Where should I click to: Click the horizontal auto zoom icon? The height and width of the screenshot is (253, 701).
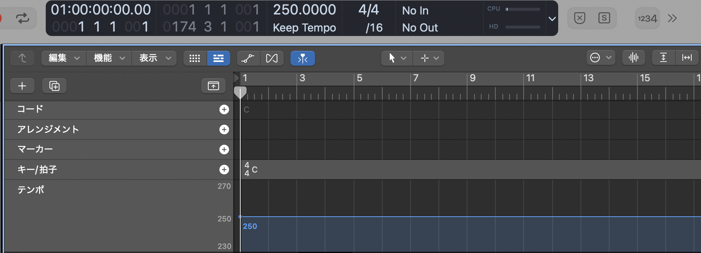(x=686, y=57)
